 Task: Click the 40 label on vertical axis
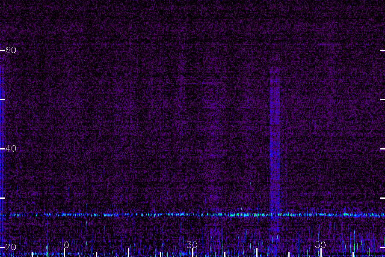coord(11,149)
